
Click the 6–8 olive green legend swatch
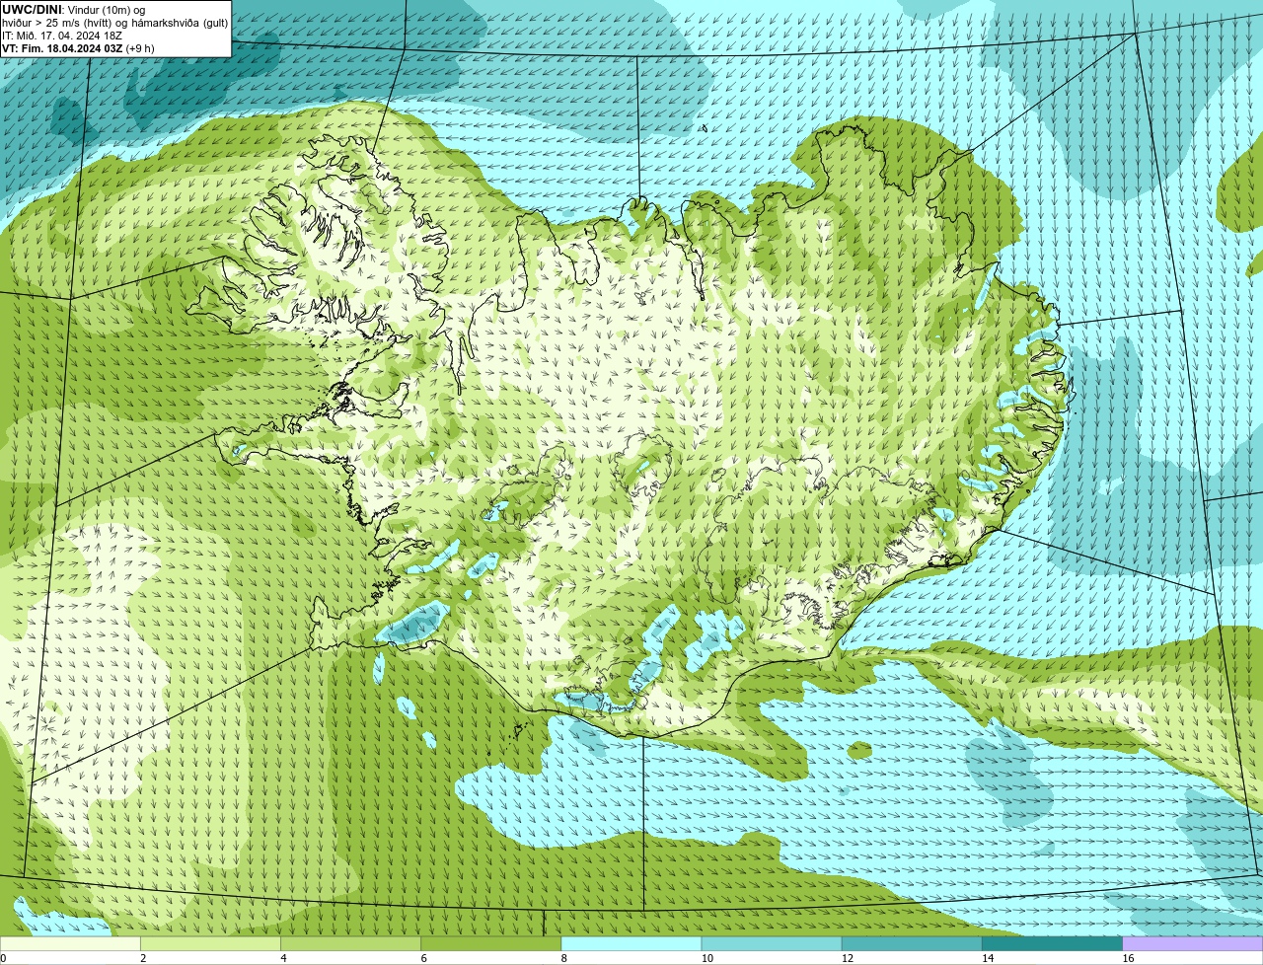(x=491, y=943)
